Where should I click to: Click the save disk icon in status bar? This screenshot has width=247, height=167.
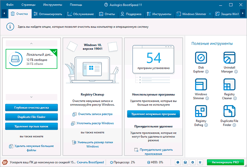185,162
